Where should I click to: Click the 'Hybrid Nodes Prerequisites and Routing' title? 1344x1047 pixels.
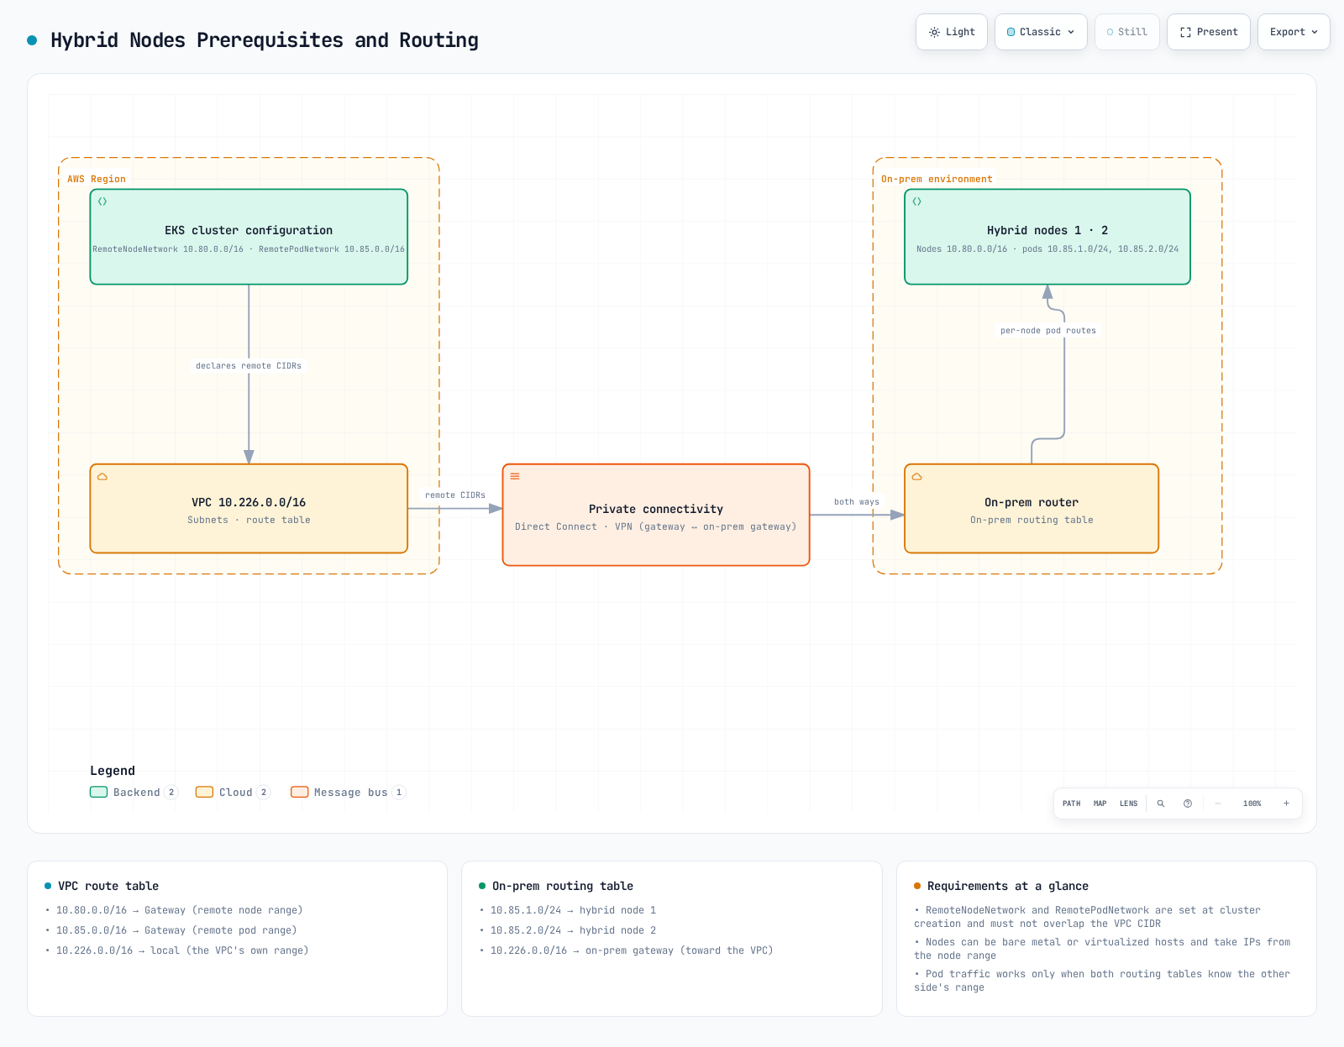pos(265,40)
